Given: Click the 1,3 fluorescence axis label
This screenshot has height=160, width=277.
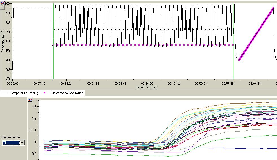Looking at the screenshot, I should [x=34, y=107].
